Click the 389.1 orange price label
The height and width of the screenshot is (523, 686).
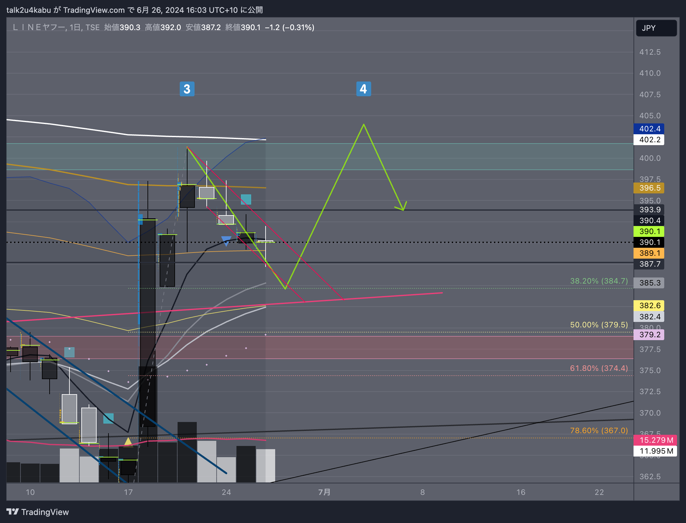point(649,253)
